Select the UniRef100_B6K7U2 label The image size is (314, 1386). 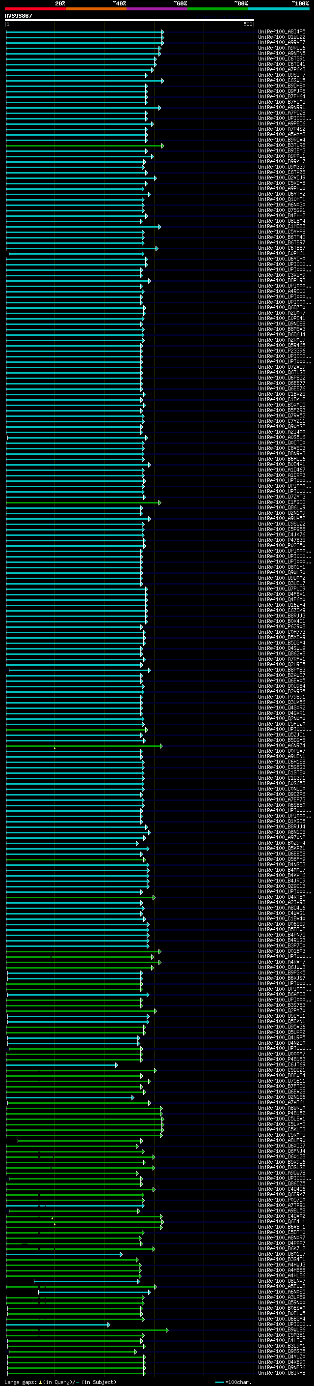(x=282, y=1249)
